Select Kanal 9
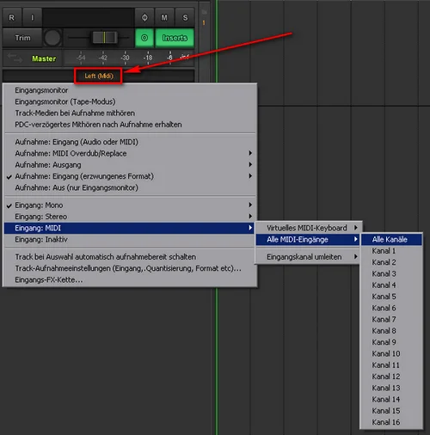430x435 pixels. (391, 342)
